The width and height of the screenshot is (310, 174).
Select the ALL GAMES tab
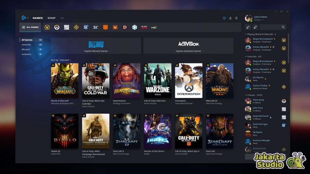tap(30, 27)
